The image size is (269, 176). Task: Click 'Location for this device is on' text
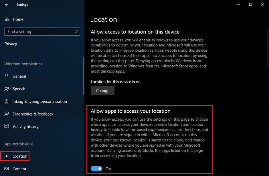click(116, 82)
